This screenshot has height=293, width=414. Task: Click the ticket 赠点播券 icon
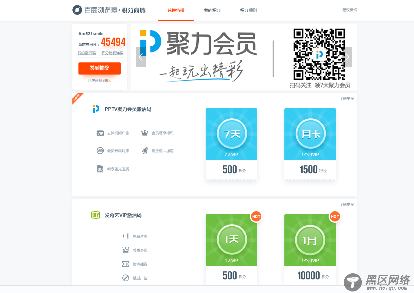(126, 264)
